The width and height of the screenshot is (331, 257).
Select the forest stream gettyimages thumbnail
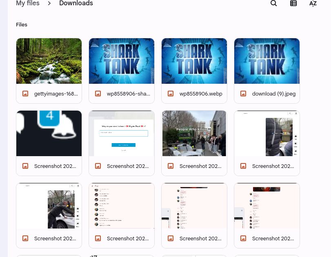coord(49,61)
